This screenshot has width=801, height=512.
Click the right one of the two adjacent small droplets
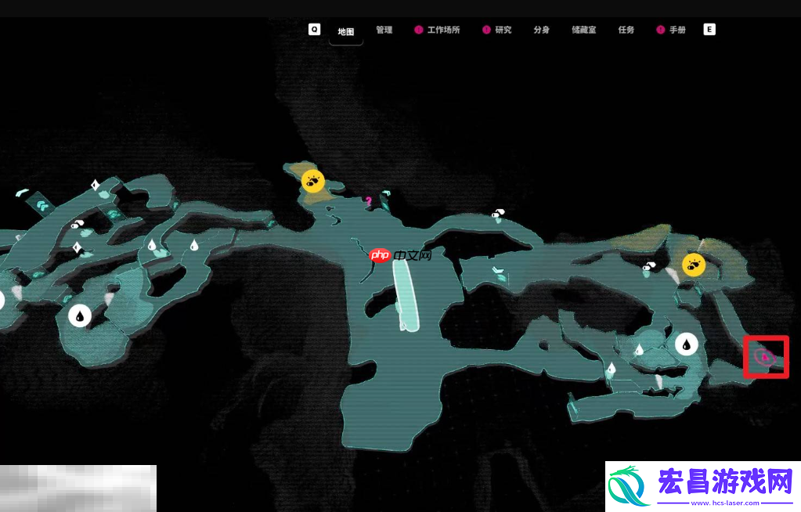coord(193,245)
